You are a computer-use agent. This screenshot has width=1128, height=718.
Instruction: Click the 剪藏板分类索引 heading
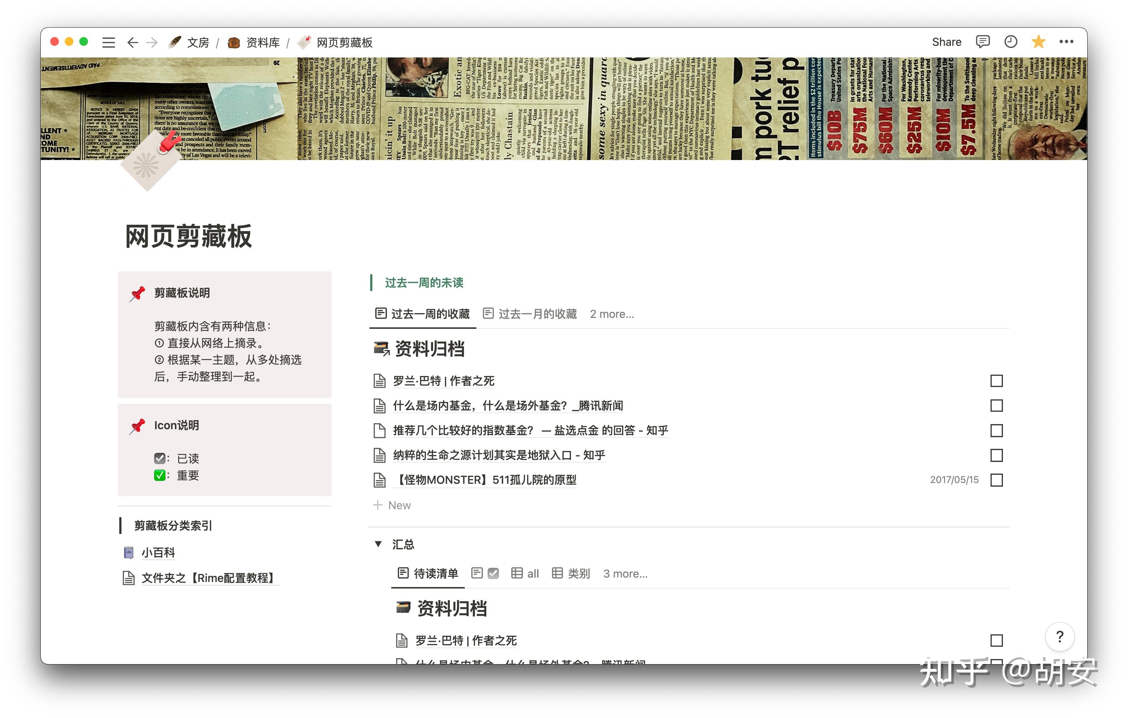pos(173,526)
